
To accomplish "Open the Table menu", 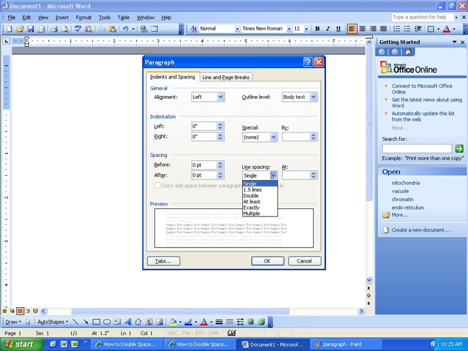I will coord(123,18).
